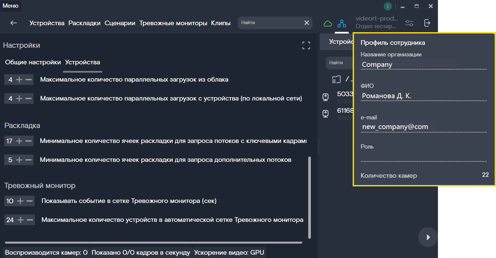Click the value 4 for cloud downloads

point(10,80)
